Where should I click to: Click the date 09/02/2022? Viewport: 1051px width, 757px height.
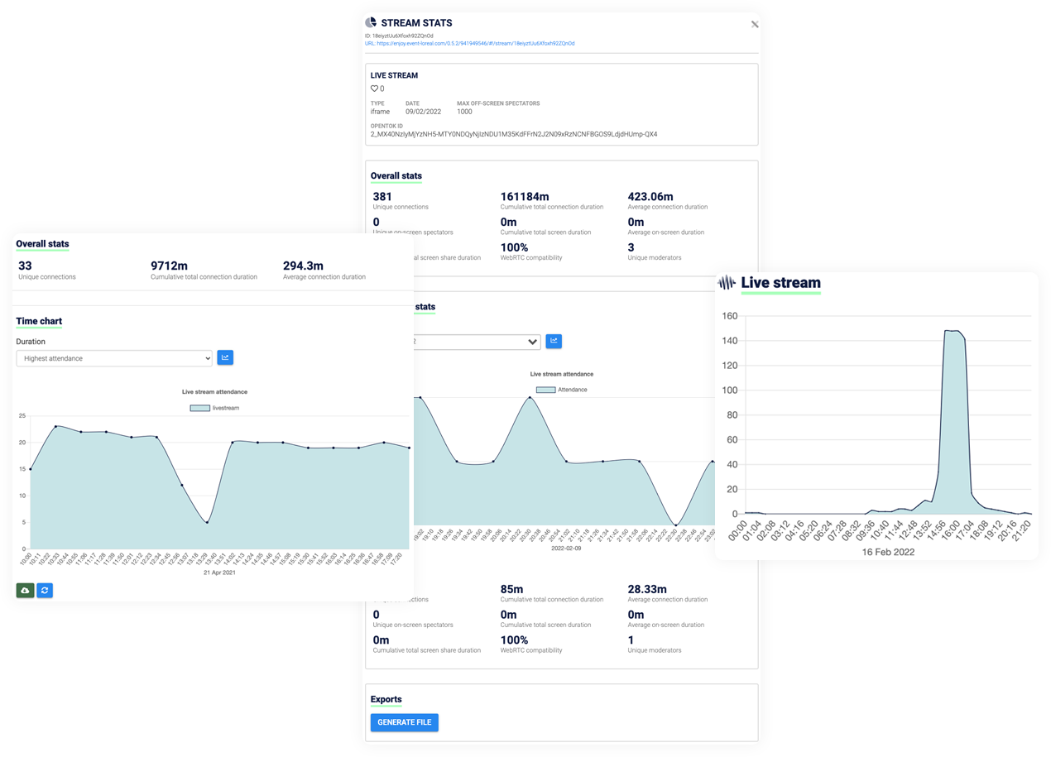(423, 112)
